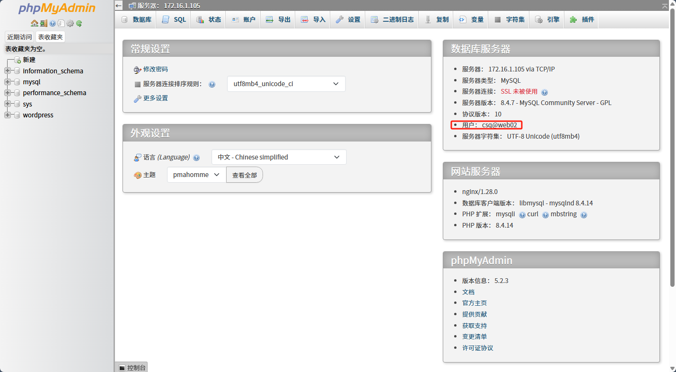Click the 新建 tree item
This screenshot has width=676, height=372.
29,60
